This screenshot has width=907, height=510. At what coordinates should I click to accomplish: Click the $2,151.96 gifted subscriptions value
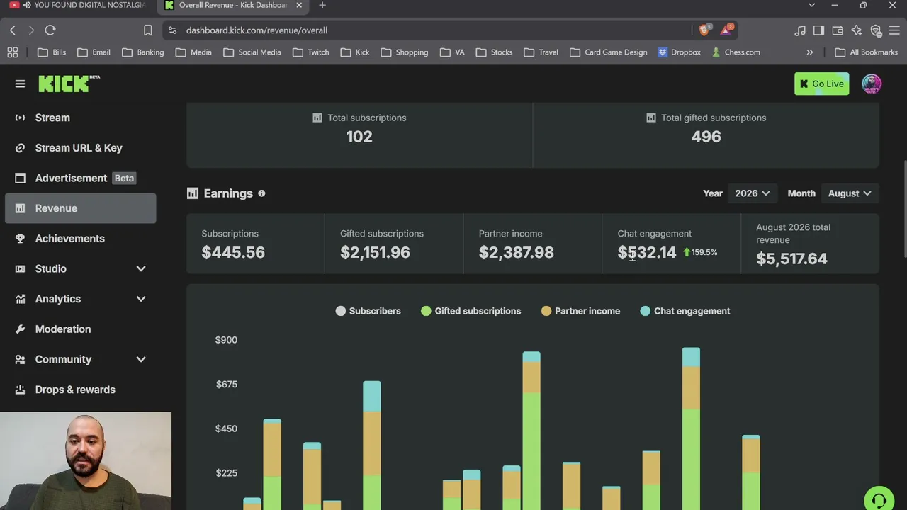click(x=375, y=252)
